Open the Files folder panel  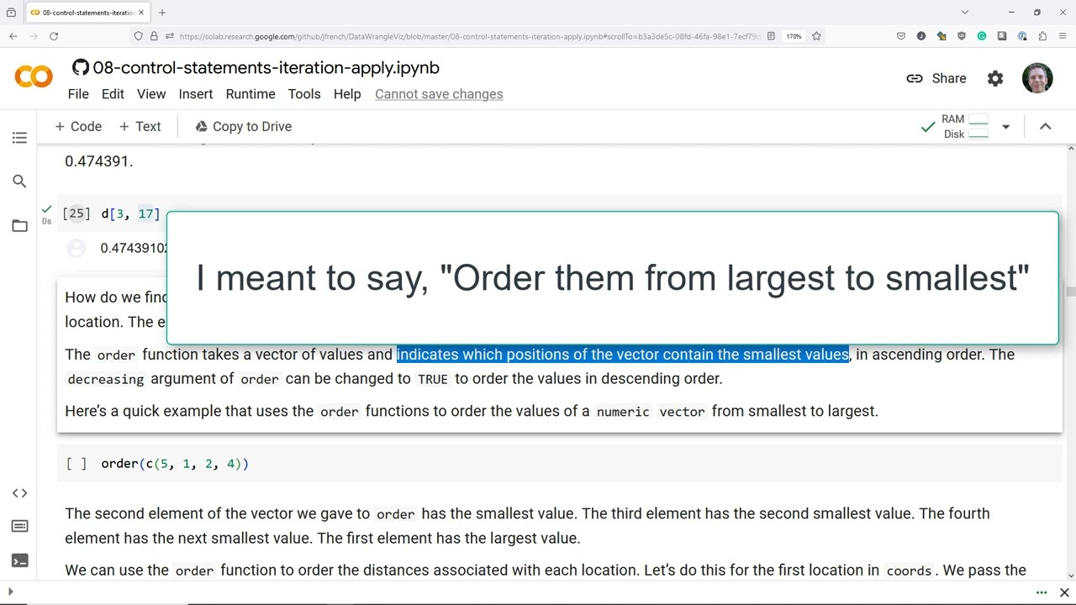(19, 225)
